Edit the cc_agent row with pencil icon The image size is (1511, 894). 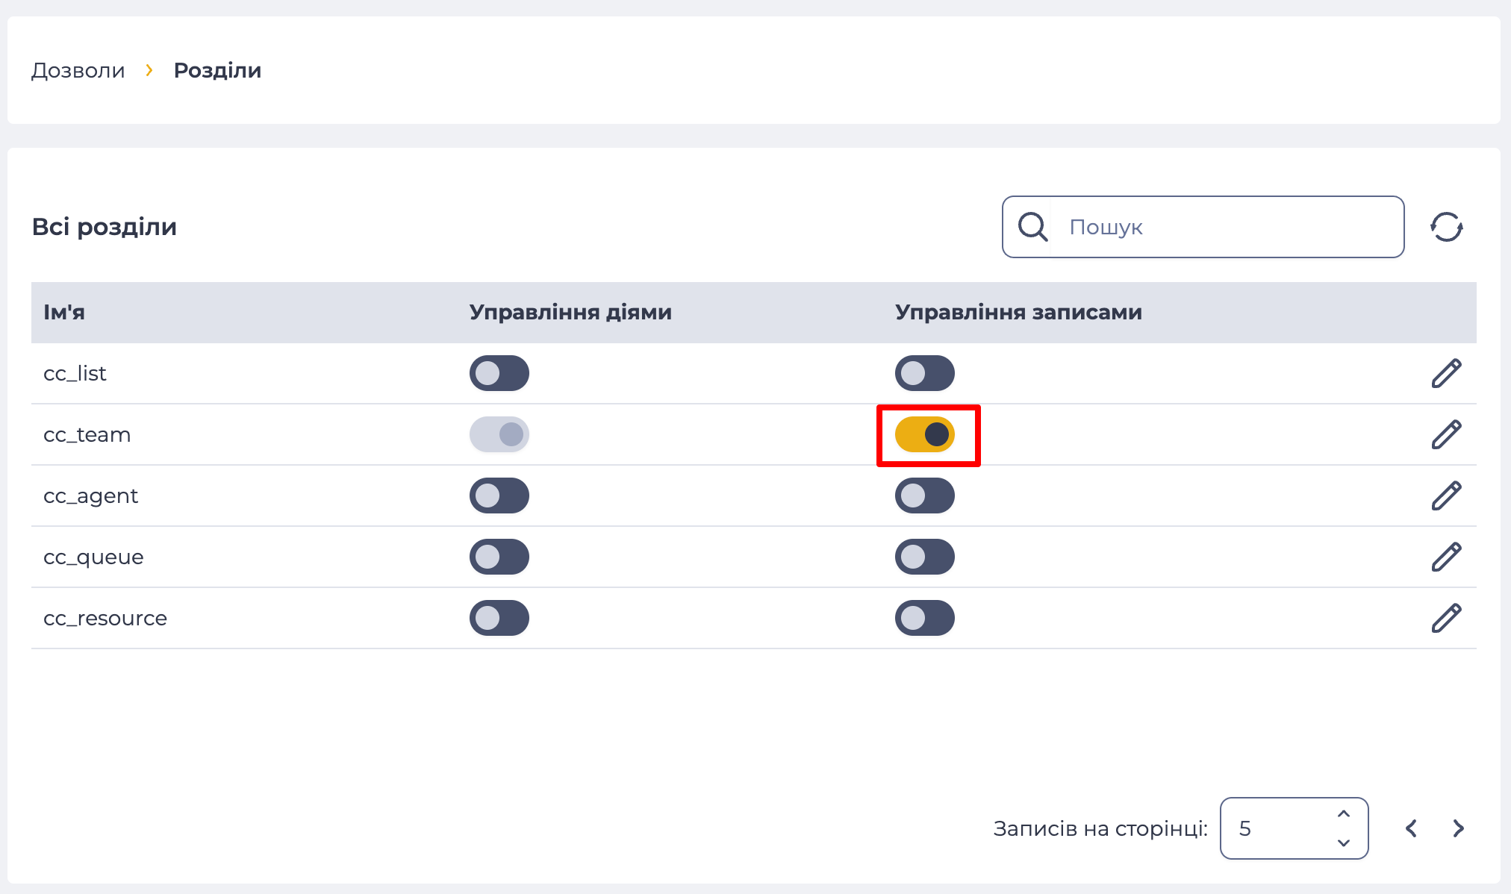(x=1446, y=496)
